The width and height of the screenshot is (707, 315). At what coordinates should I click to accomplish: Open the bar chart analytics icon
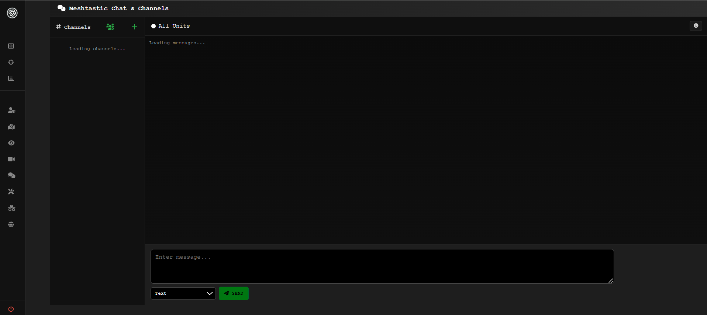click(x=11, y=78)
